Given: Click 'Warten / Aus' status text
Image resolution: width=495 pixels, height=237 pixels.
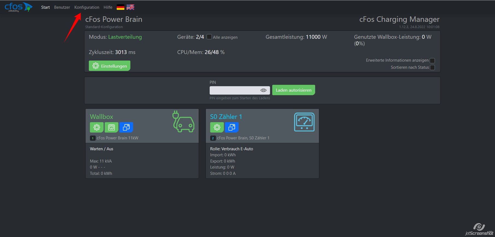Looking at the screenshot, I should point(101,149).
